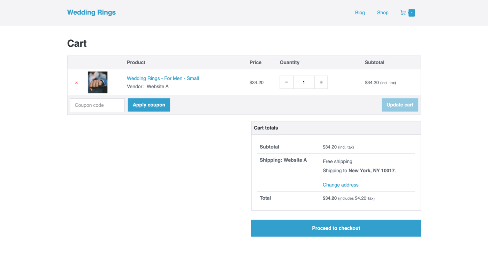Viewport: 488px width, 257px height.
Task: Go to the Shop page
Action: 382,13
